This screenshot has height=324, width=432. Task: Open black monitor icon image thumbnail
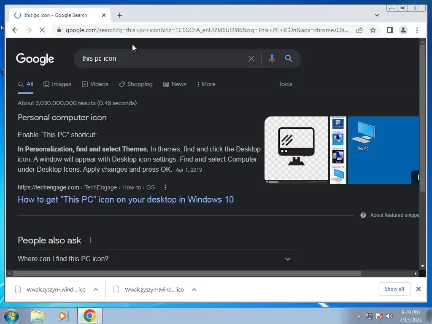coord(297,150)
